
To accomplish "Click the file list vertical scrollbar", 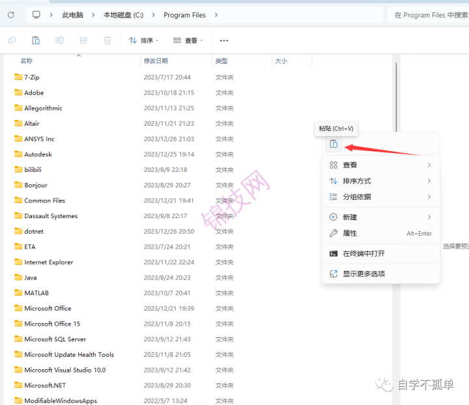I will pyautogui.click(x=396, y=97).
